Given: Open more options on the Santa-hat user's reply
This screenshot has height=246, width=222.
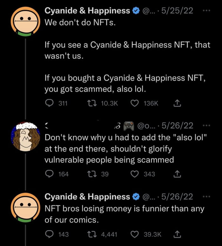Looking at the screenshot, I should 206,125.
